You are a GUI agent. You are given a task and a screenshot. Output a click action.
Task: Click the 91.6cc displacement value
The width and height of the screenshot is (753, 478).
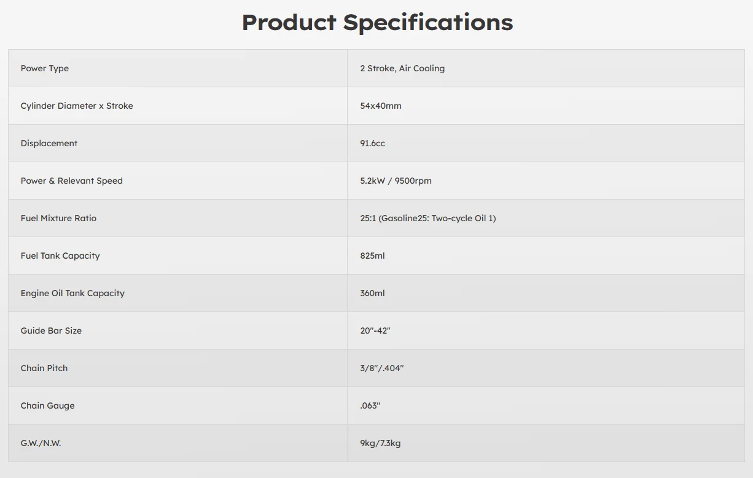coord(373,143)
